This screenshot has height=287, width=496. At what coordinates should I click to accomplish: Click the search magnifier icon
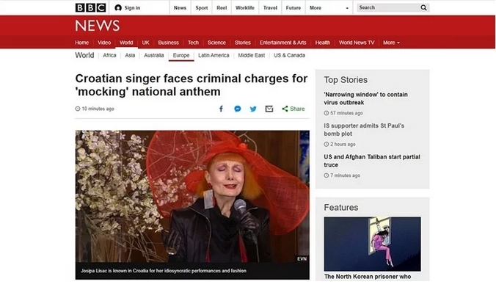click(423, 7)
